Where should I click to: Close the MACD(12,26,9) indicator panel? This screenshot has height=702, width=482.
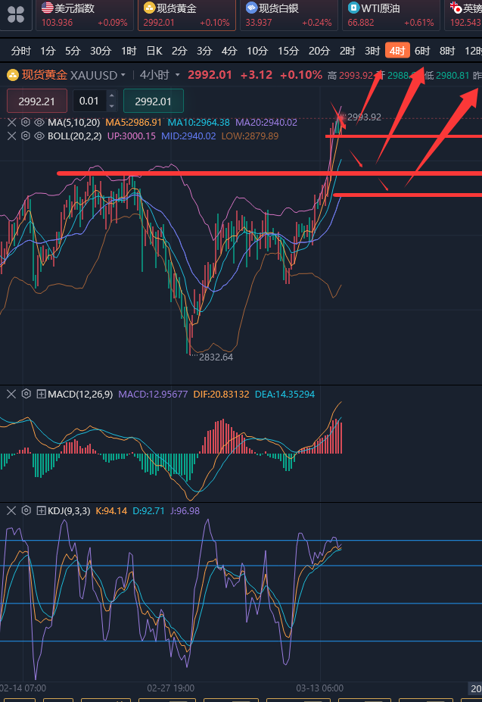[11, 394]
